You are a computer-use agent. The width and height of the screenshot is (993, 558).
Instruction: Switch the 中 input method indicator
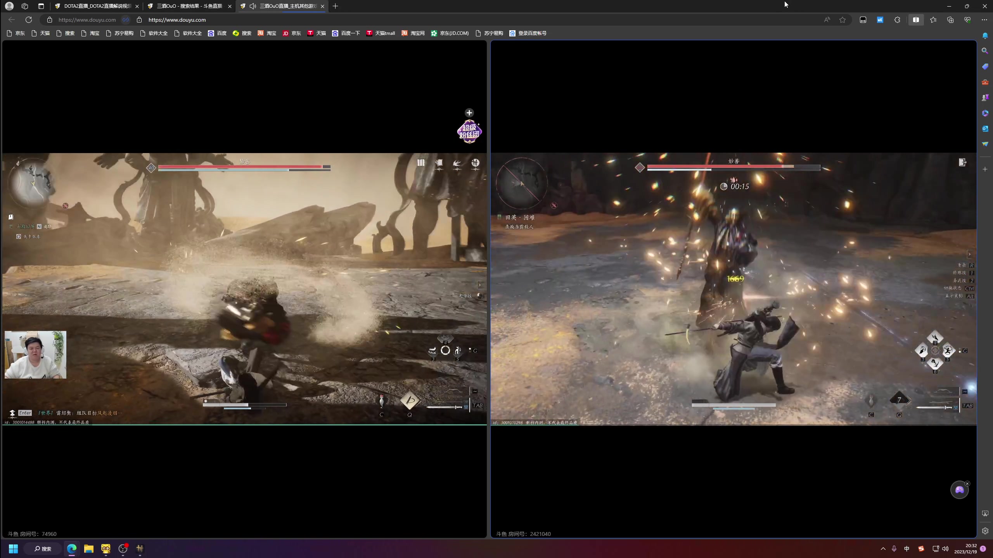[907, 549]
